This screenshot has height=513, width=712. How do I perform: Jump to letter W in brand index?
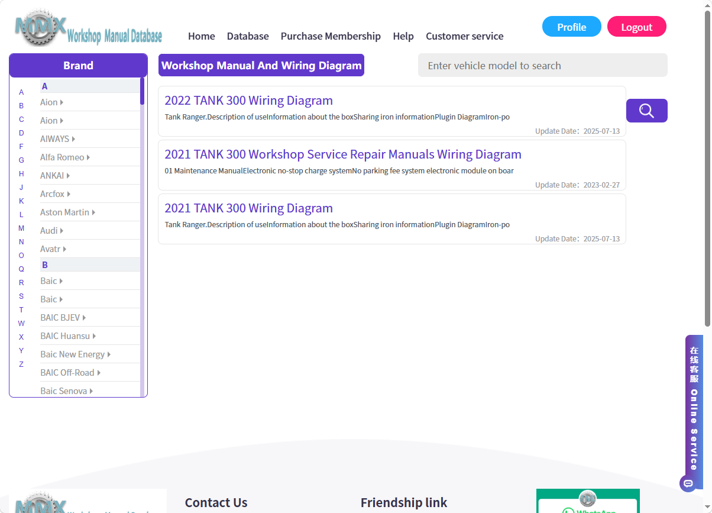pos(21,324)
